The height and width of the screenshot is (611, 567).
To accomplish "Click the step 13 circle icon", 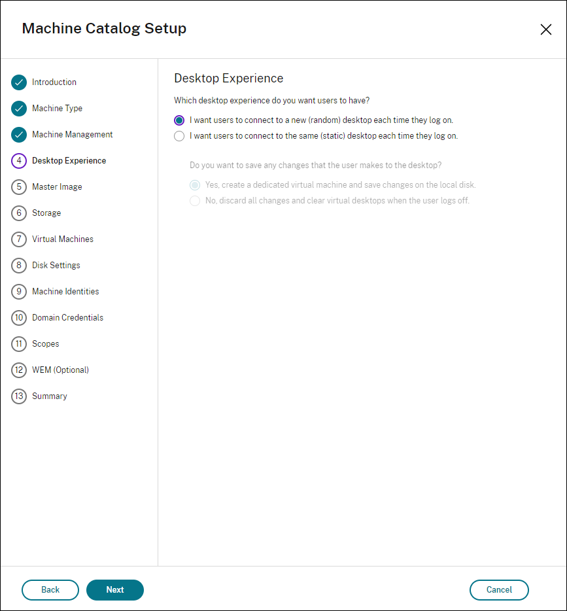I will tap(19, 396).
